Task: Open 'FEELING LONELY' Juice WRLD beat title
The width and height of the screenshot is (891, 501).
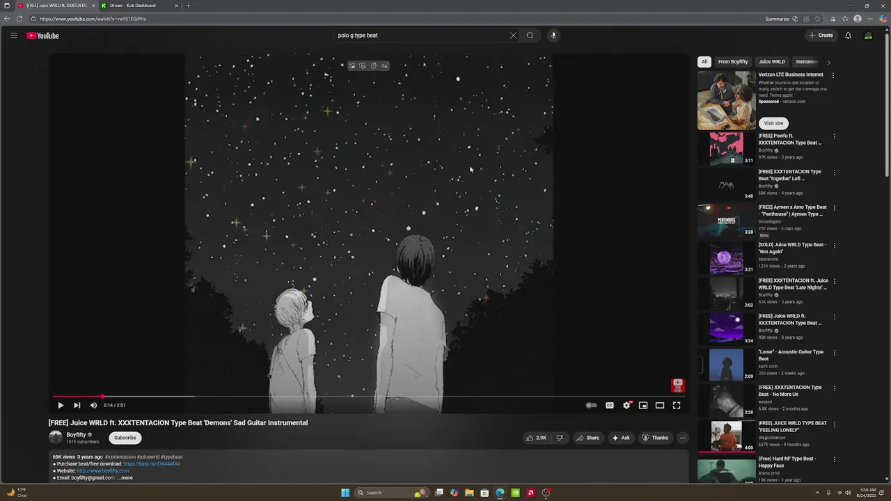Action: pyautogui.click(x=793, y=427)
